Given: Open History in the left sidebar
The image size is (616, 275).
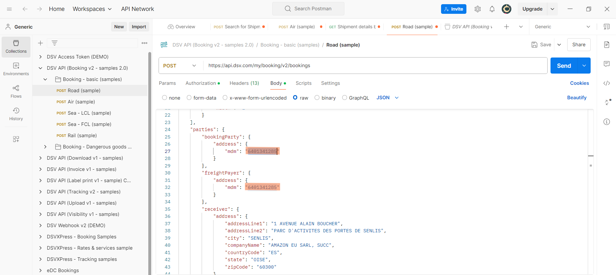Looking at the screenshot, I should (x=16, y=114).
